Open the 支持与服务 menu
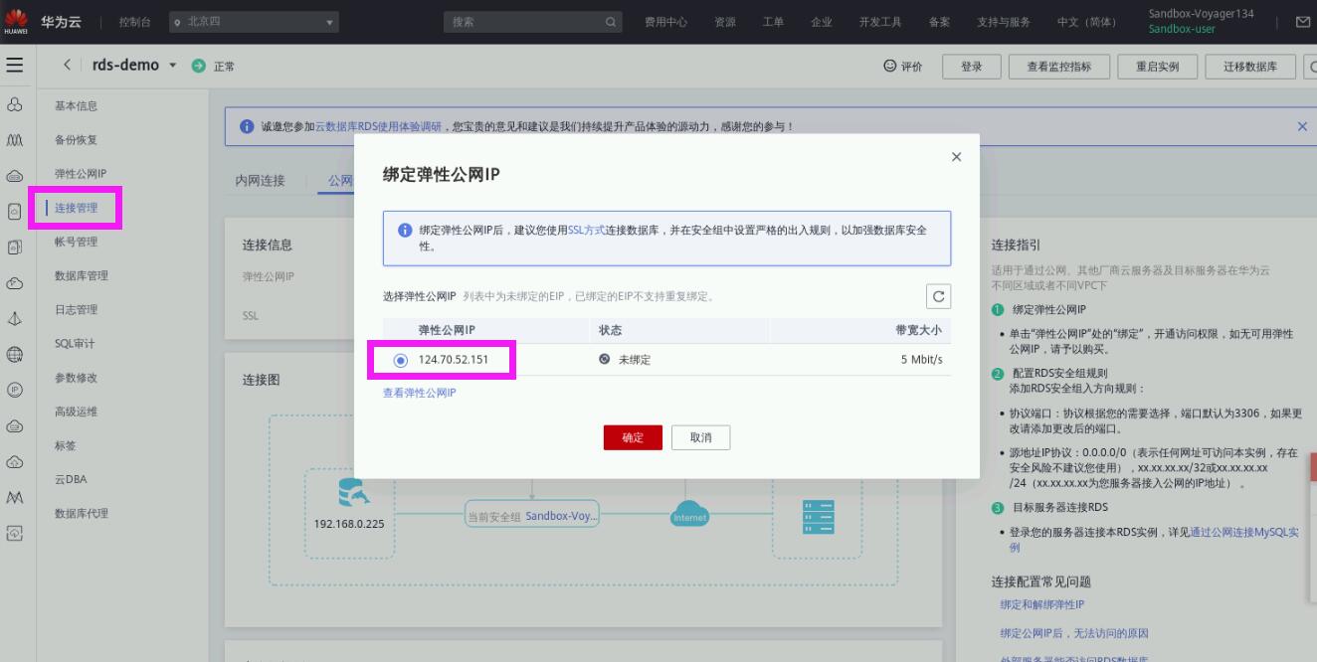 click(1003, 22)
